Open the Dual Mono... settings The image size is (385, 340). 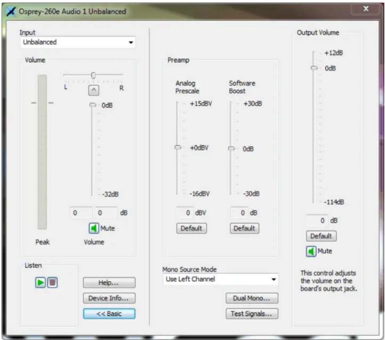coord(252,298)
